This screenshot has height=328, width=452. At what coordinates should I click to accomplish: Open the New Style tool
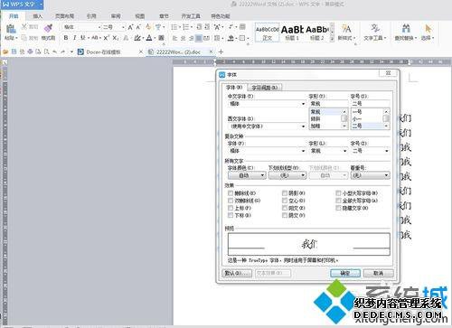346,32
